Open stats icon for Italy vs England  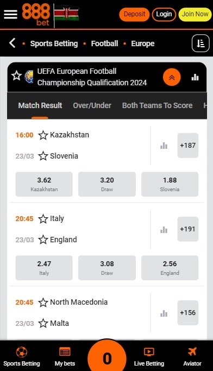click(164, 229)
